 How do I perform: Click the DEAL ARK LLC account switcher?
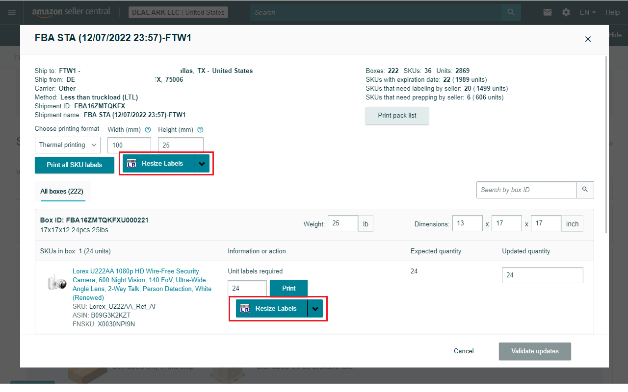click(178, 12)
